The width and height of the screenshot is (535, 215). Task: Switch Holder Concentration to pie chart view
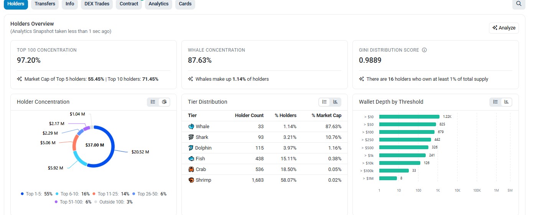pyautogui.click(x=164, y=102)
